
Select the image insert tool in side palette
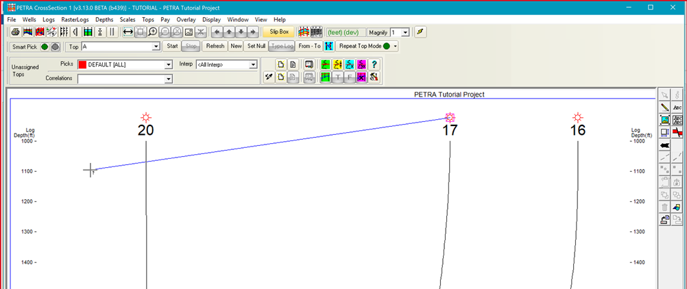pyautogui.click(x=664, y=120)
